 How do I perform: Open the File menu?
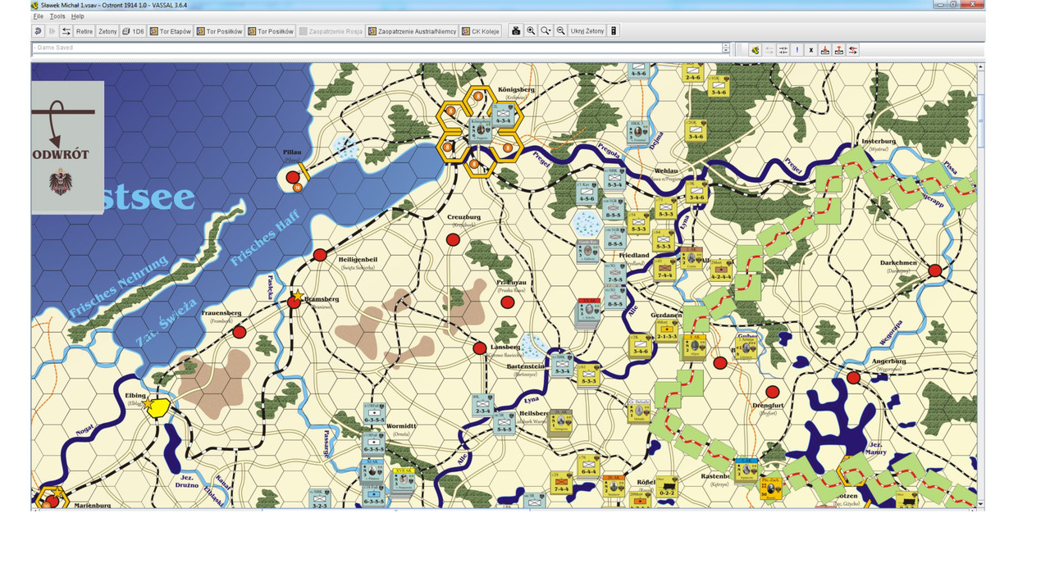click(x=38, y=16)
